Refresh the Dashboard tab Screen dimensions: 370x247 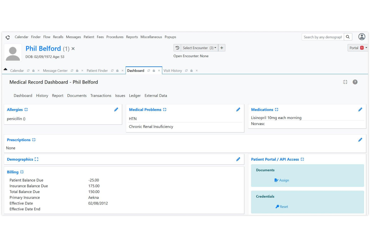149,71
